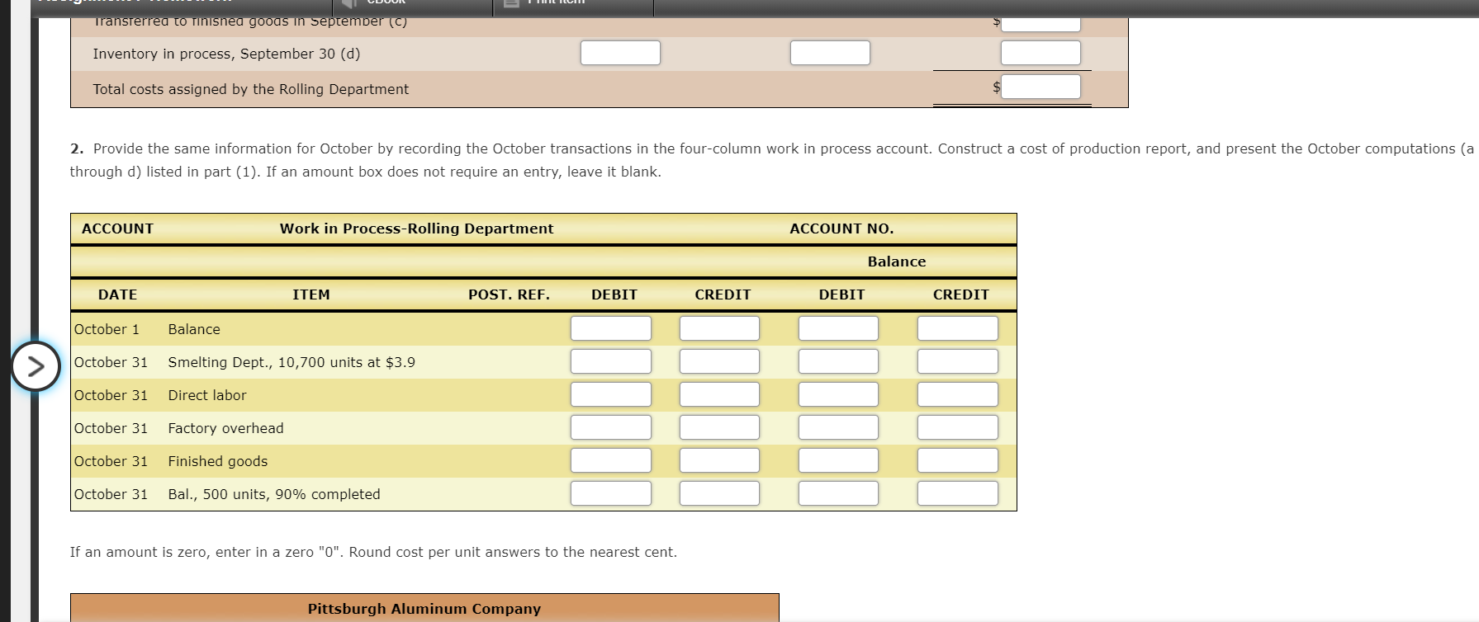Screen dimensions: 1479x622
Task: Click the 'Pittsburgh Aluminum Company' report heading
Action: click(x=424, y=609)
